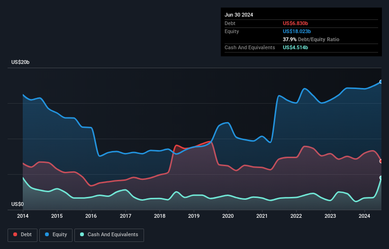The width and height of the screenshot is (389, 249).
Task: Click the US$20b y-axis label
Action: (x=20, y=62)
